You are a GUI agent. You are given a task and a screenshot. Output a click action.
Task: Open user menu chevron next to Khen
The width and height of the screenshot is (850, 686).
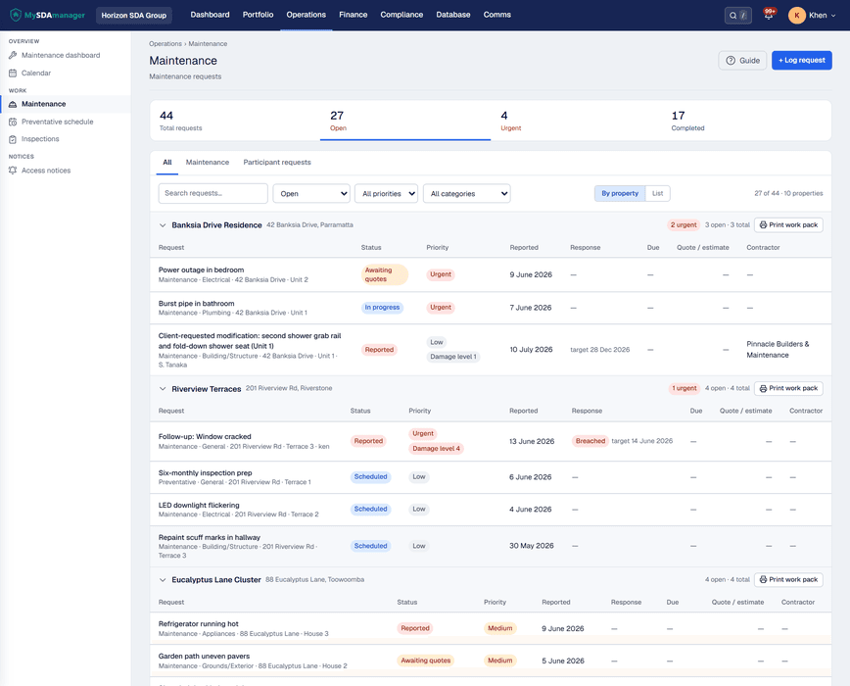pos(833,16)
